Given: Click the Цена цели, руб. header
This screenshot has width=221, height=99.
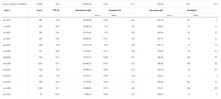Looking at the screenshot, I should click(x=156, y=10).
